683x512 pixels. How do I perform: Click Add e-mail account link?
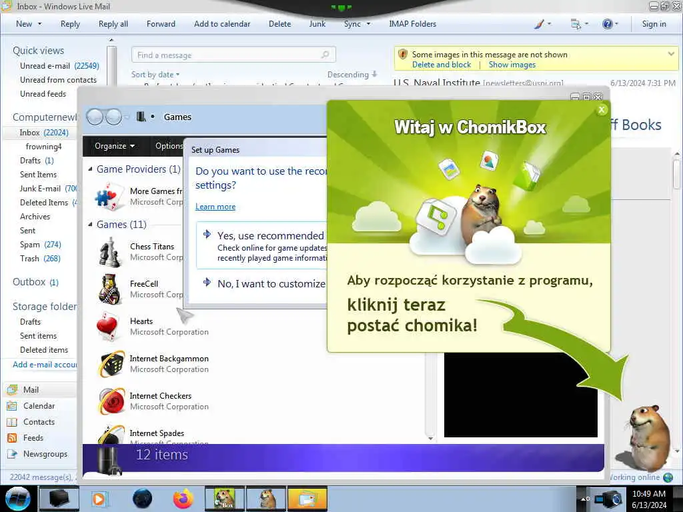(x=45, y=365)
